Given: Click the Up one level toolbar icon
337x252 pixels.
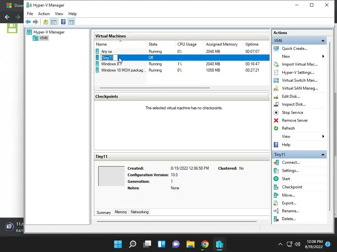Looking at the screenshot, I should click(45, 22).
